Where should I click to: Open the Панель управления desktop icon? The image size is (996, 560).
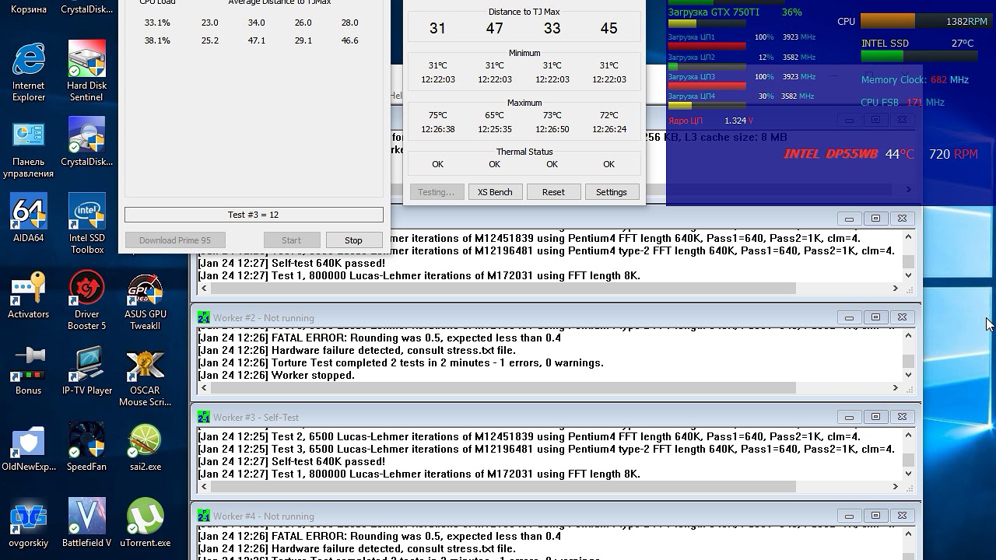tap(29, 149)
